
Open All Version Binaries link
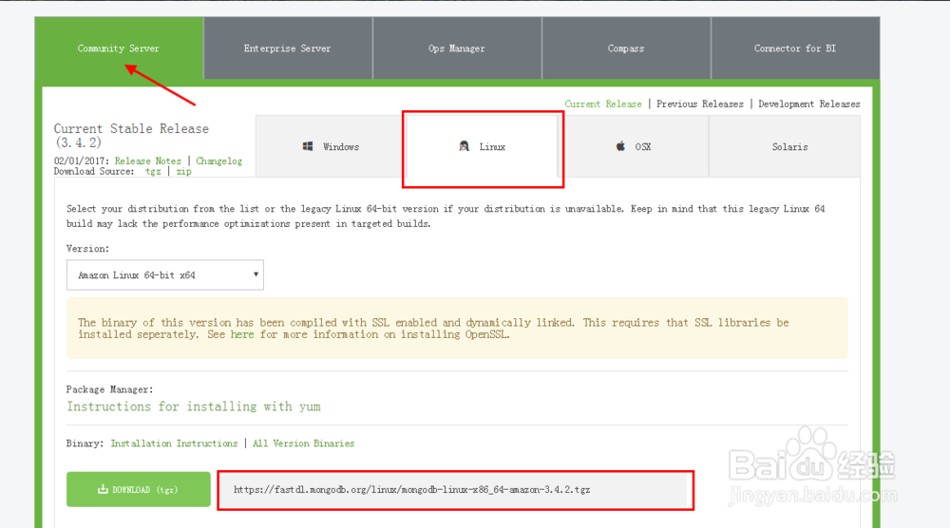[x=304, y=443]
